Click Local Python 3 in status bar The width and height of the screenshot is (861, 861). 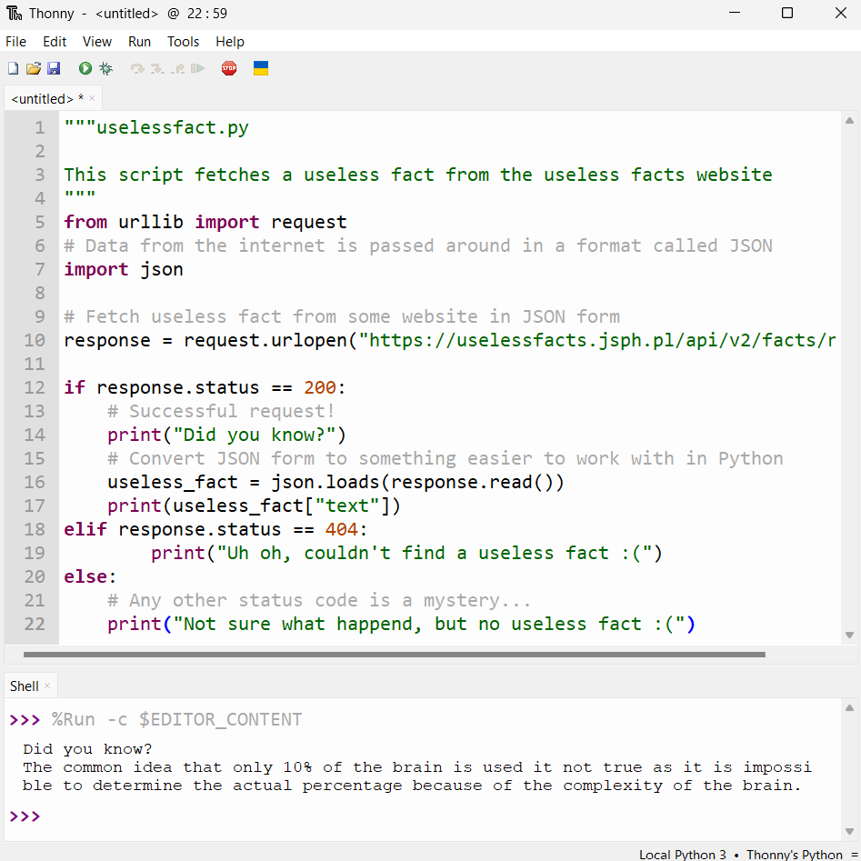[x=683, y=855]
